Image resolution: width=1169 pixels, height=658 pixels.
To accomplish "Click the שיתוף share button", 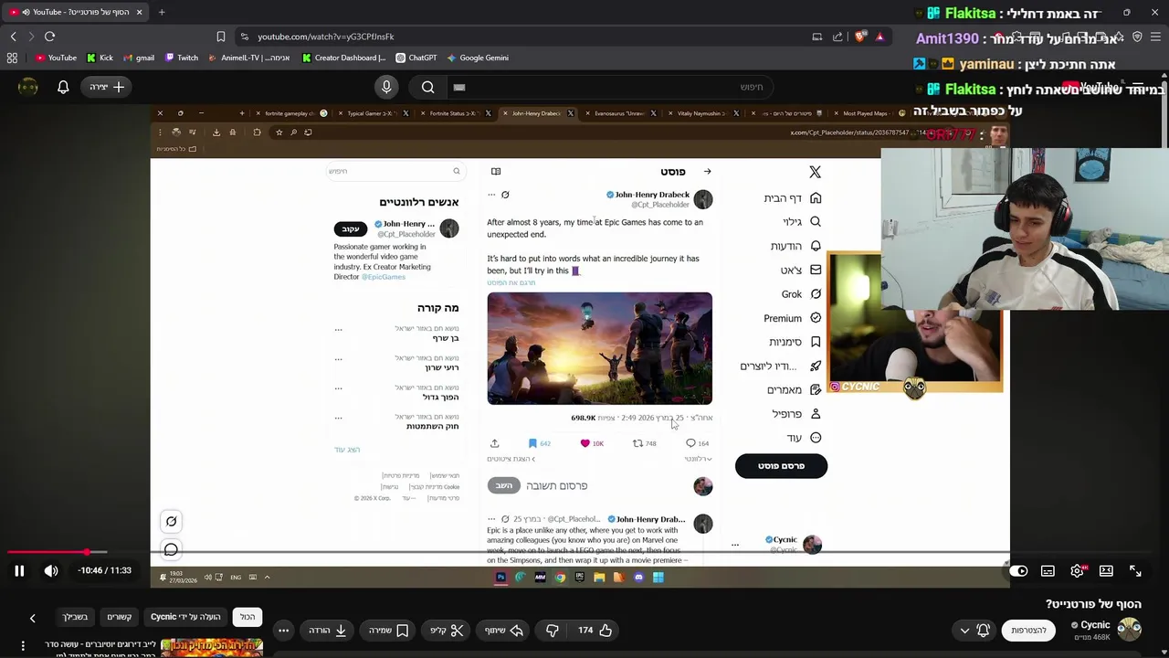I will 504,631.
